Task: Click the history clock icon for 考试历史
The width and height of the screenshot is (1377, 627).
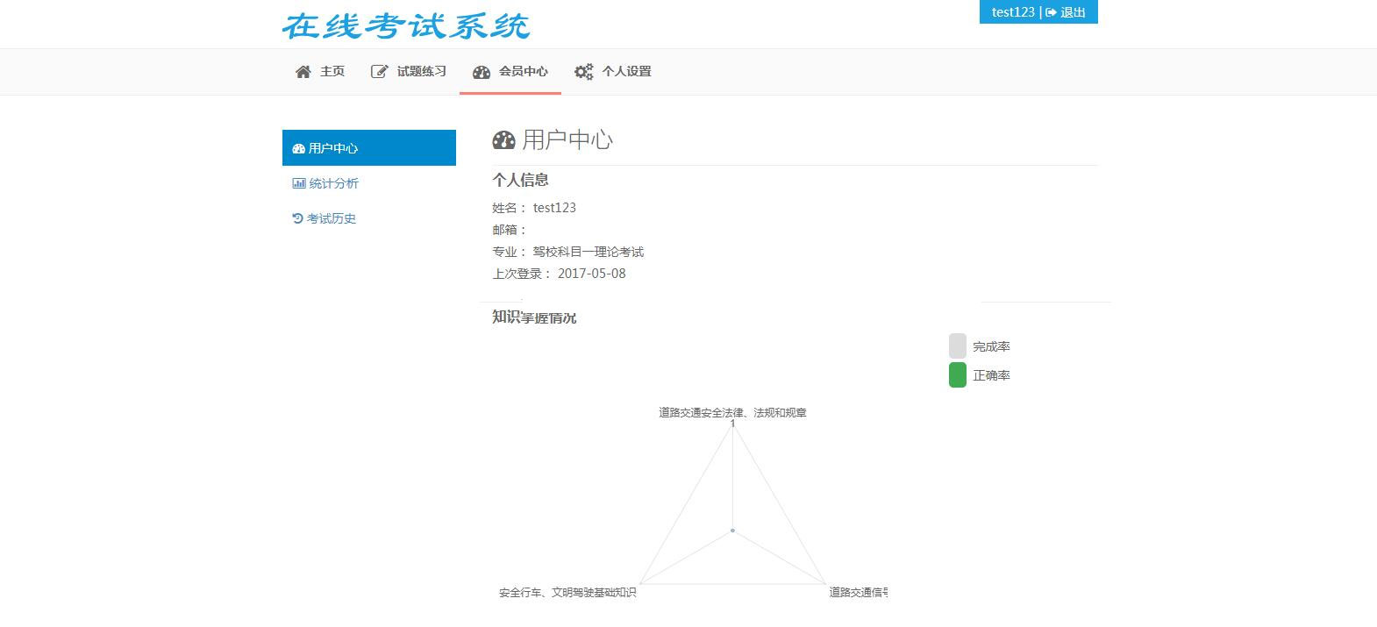Action: (297, 218)
